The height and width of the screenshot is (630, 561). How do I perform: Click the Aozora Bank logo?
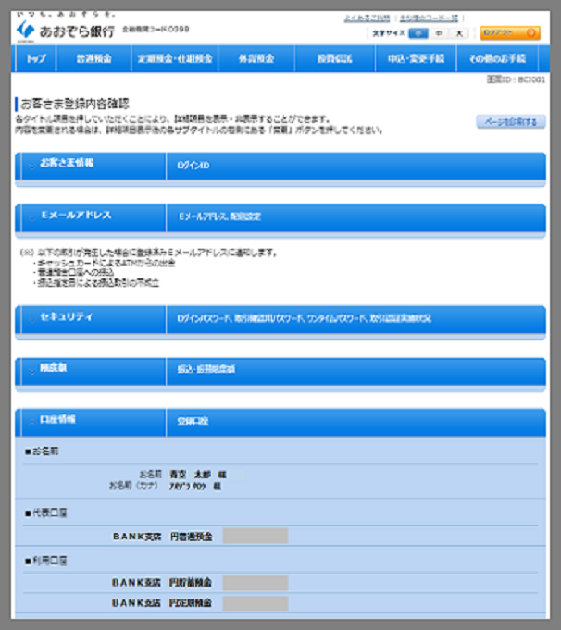click(66, 31)
